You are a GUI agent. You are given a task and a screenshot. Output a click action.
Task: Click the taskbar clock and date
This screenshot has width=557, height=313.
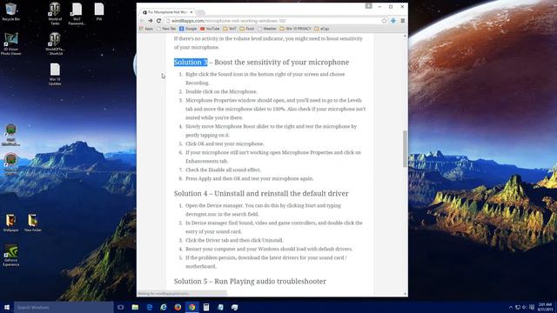(x=546, y=307)
